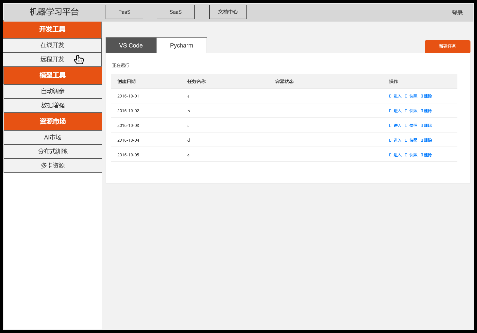477x333 pixels.
Task: Open 文档中心 in the top bar
Action: 228,12
